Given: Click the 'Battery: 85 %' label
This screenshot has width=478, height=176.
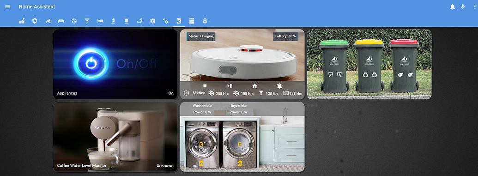Looking at the screenshot, I should pyautogui.click(x=285, y=36).
